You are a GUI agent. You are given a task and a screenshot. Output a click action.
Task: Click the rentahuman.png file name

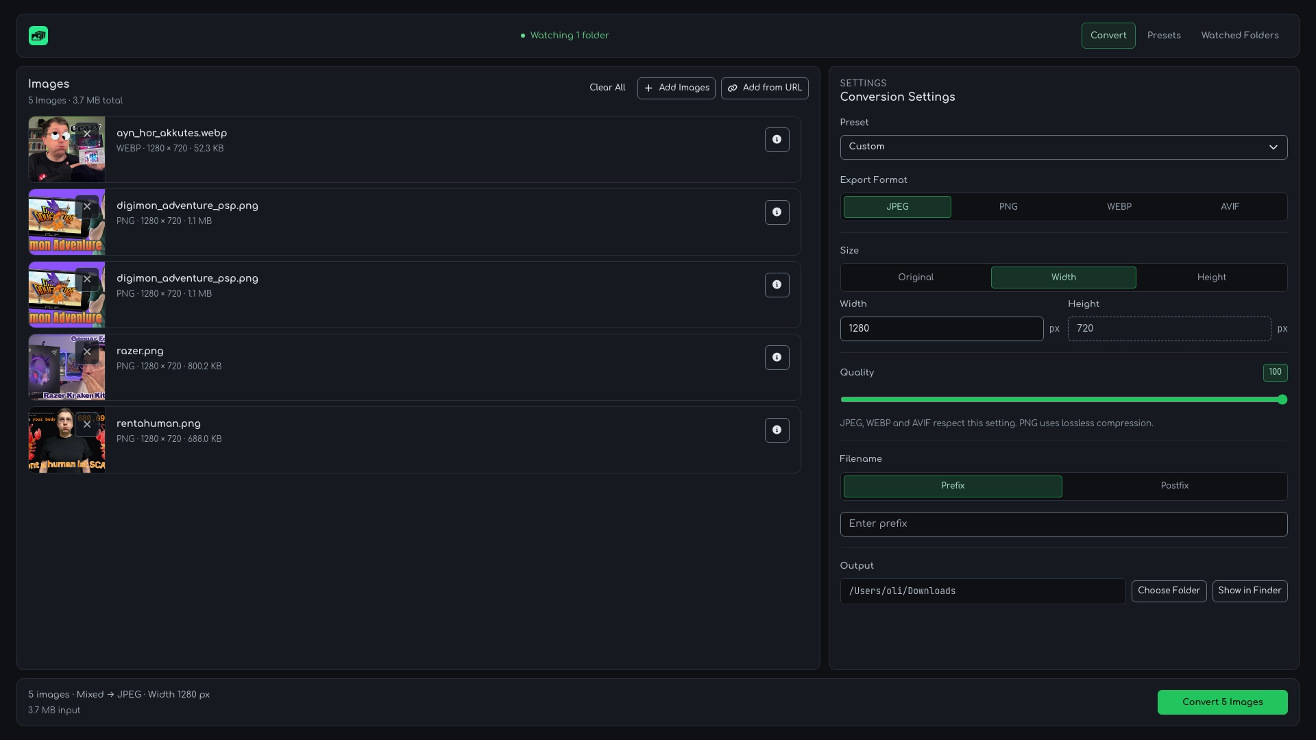[x=158, y=424]
